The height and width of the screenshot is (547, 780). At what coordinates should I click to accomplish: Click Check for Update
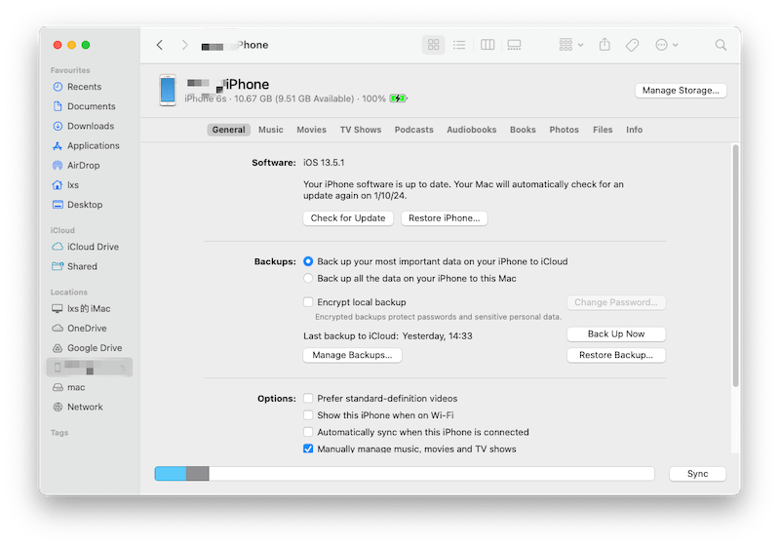click(348, 218)
